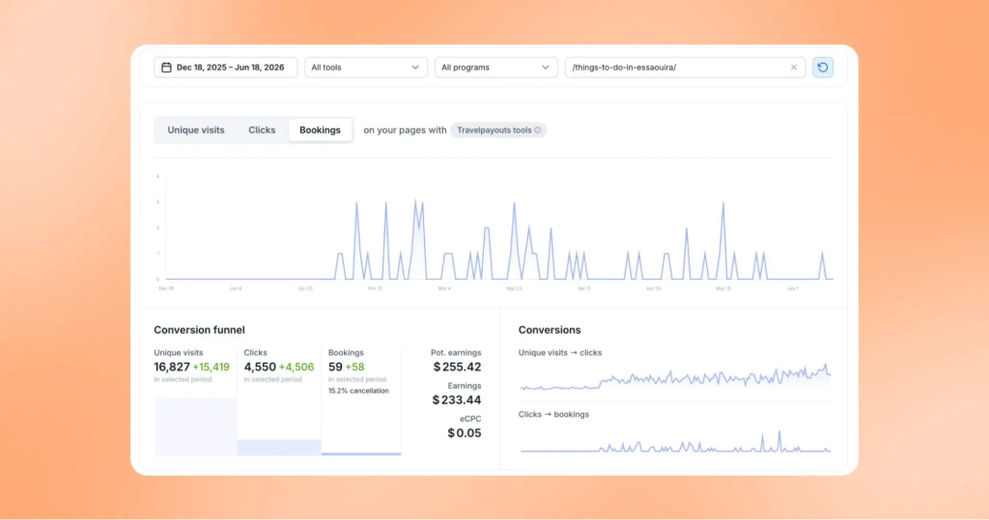
Task: Click the Travelpayouts tools badge
Action: tap(498, 130)
